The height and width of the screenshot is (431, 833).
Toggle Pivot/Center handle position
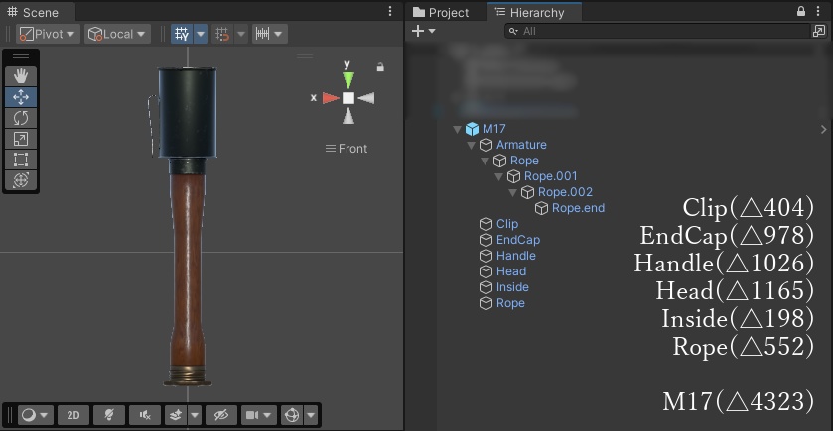tap(48, 34)
